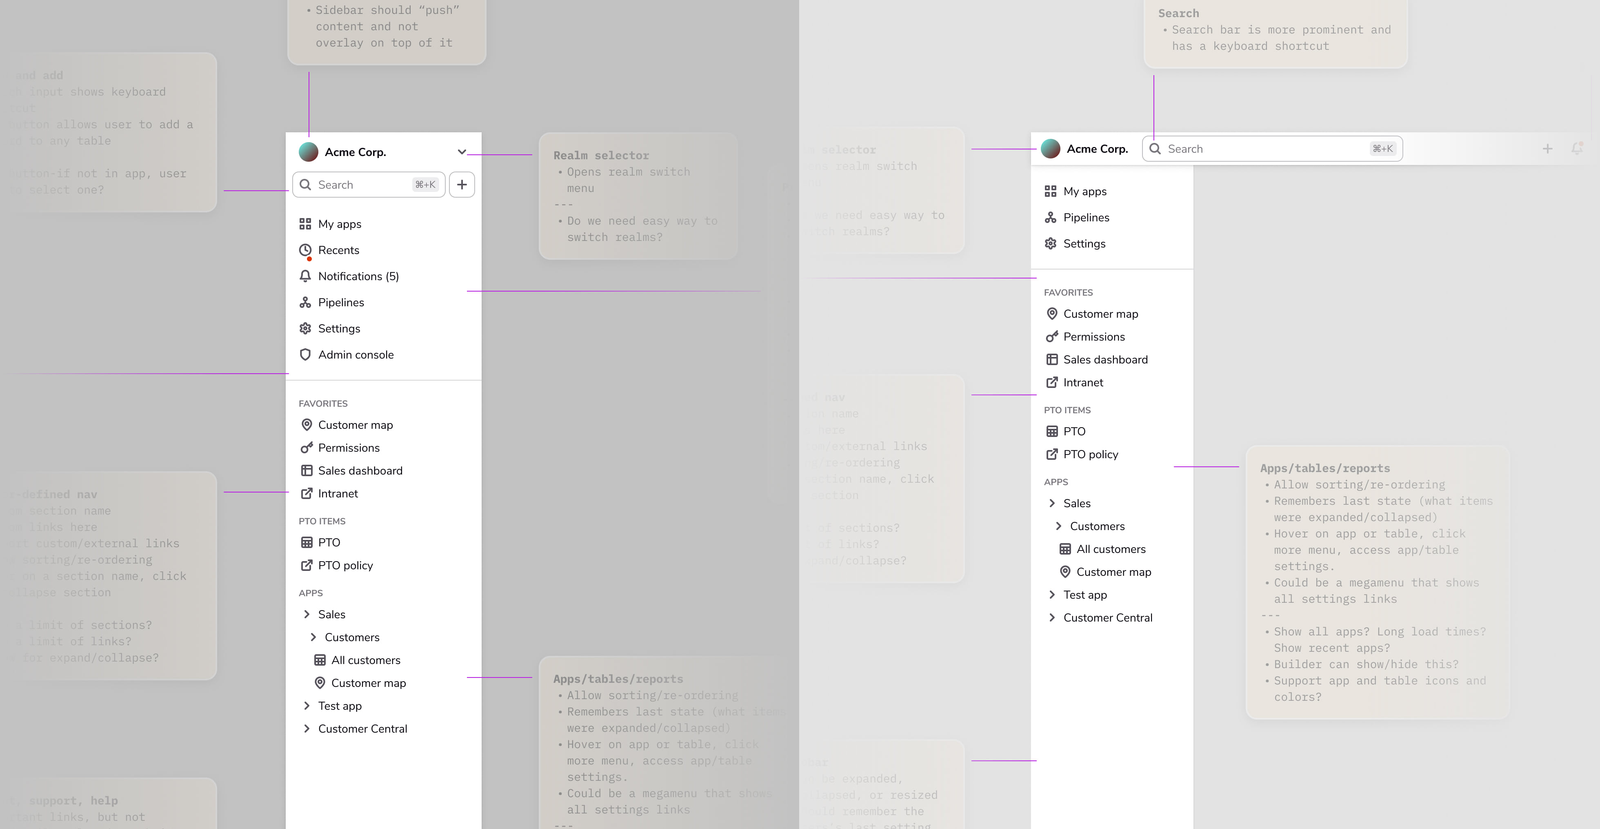
Task: Expand Customer Central chevron in right sidebar
Action: pyautogui.click(x=1051, y=618)
